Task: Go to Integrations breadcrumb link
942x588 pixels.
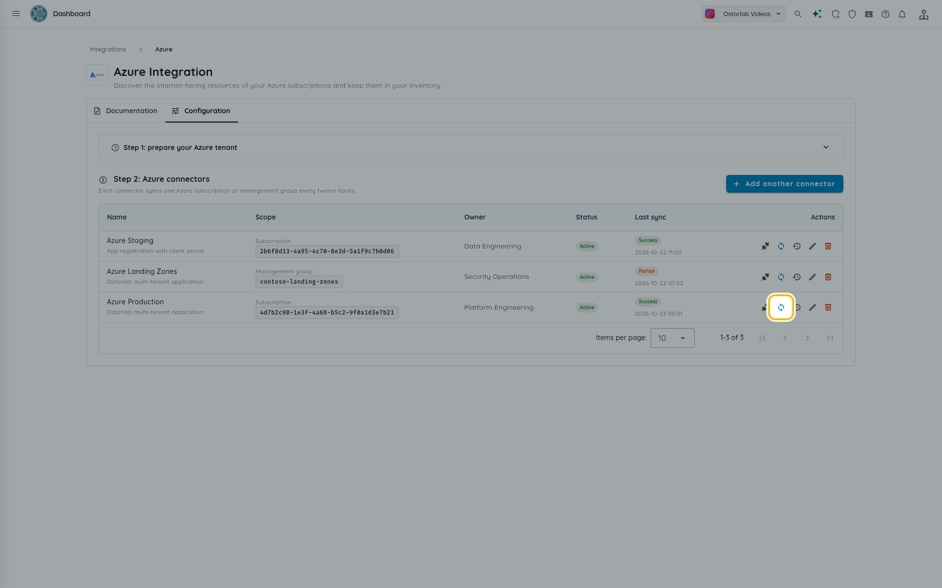Action: [x=108, y=49]
